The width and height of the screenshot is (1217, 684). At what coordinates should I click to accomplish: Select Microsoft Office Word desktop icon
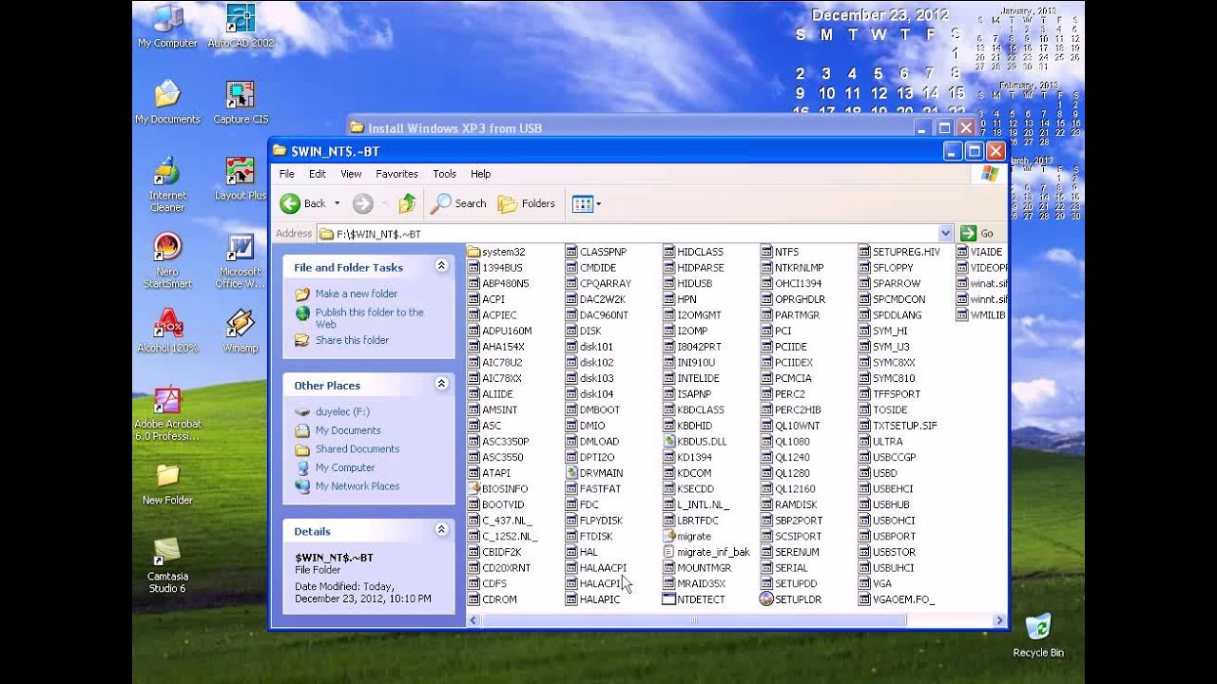(241, 260)
